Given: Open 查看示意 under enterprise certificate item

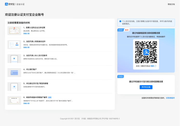Looking at the screenshot, I should 26,34.
